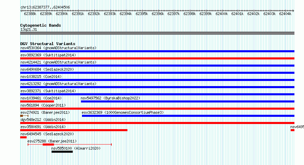Click the 62388k ruler position

coord(30,14)
